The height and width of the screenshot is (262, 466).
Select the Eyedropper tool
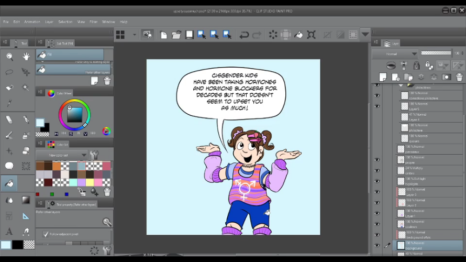[9, 103]
